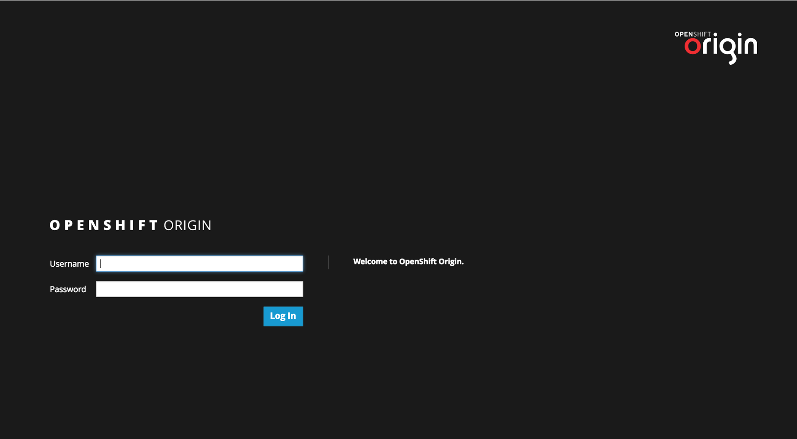Click the OPENSHIFT bold text on login
The height and width of the screenshot is (439, 797).
click(104, 224)
